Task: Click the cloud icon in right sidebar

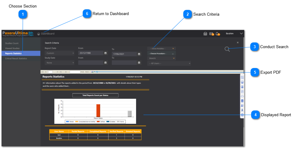Action: click(242, 96)
